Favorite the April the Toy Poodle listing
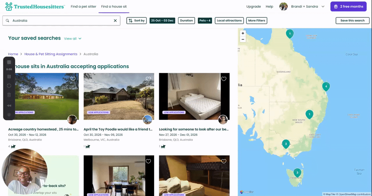The image size is (372, 196). tap(148, 79)
